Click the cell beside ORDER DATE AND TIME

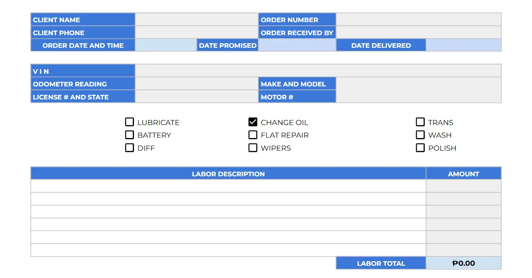[x=166, y=45]
